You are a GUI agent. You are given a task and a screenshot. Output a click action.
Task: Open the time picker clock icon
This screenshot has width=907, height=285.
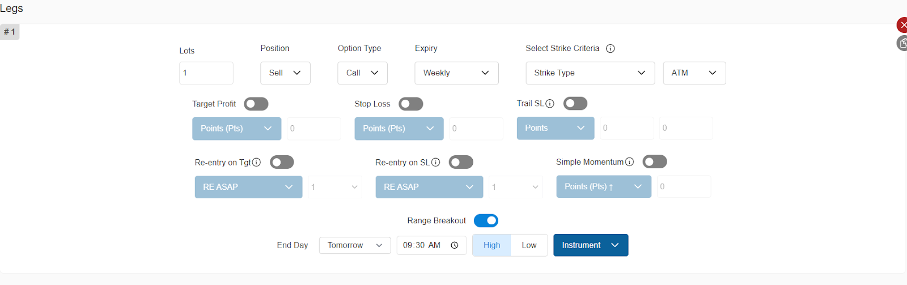pyautogui.click(x=454, y=245)
